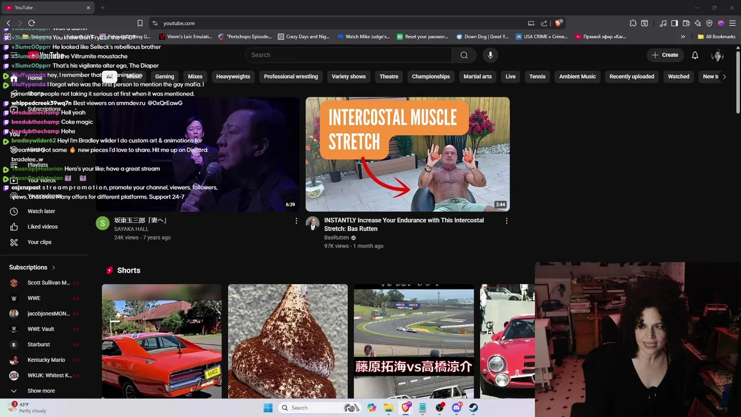Select the Professional wrestling chip
Image resolution: width=741 pixels, height=417 pixels.
(291, 76)
